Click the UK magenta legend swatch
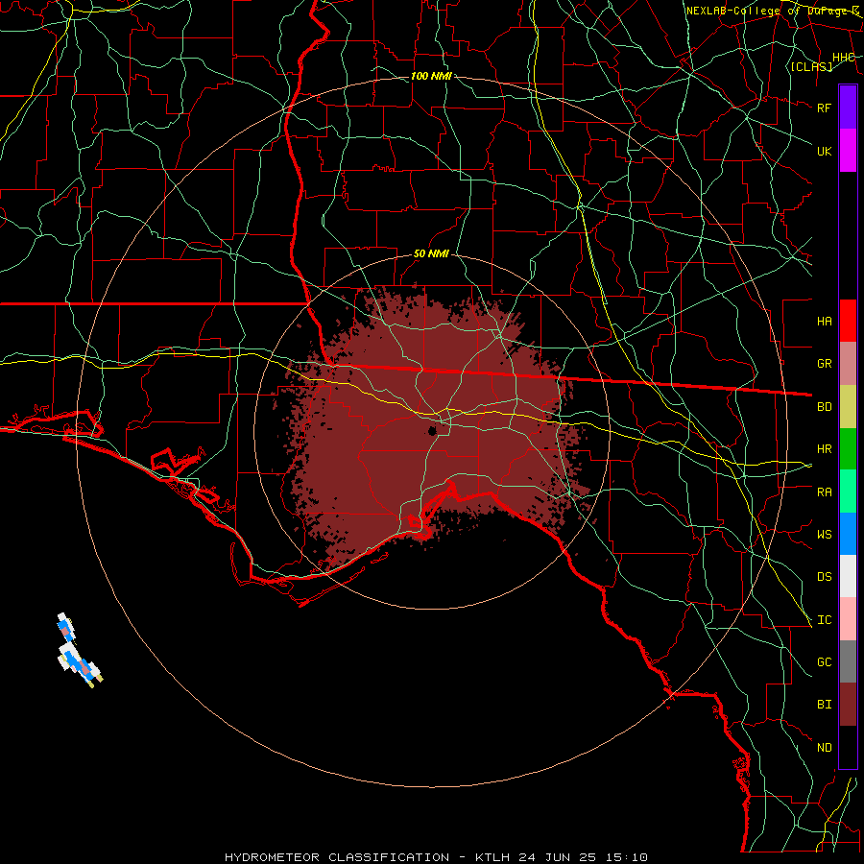Viewport: 864px width, 864px height. pyautogui.click(x=848, y=151)
